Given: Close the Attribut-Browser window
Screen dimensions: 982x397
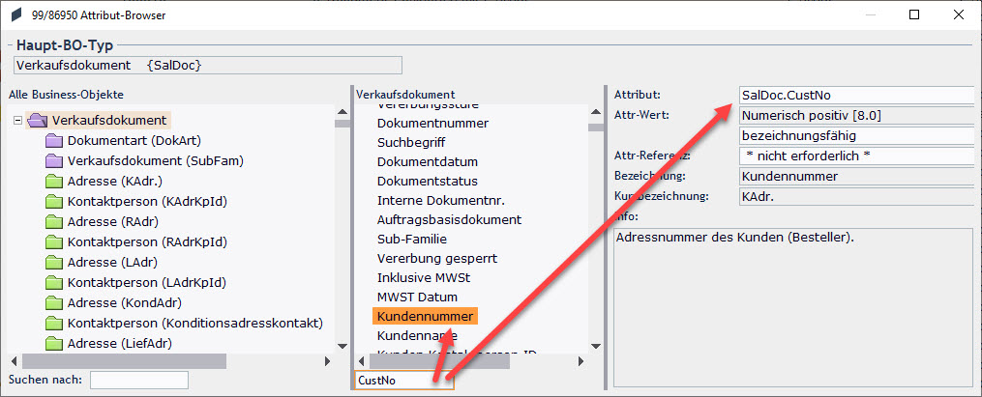Looking at the screenshot, I should (958, 15).
